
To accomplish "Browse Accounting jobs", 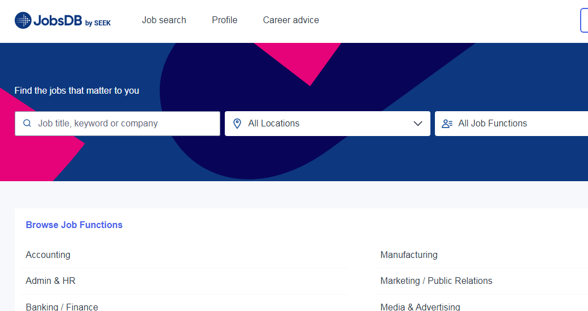I will pyautogui.click(x=48, y=255).
